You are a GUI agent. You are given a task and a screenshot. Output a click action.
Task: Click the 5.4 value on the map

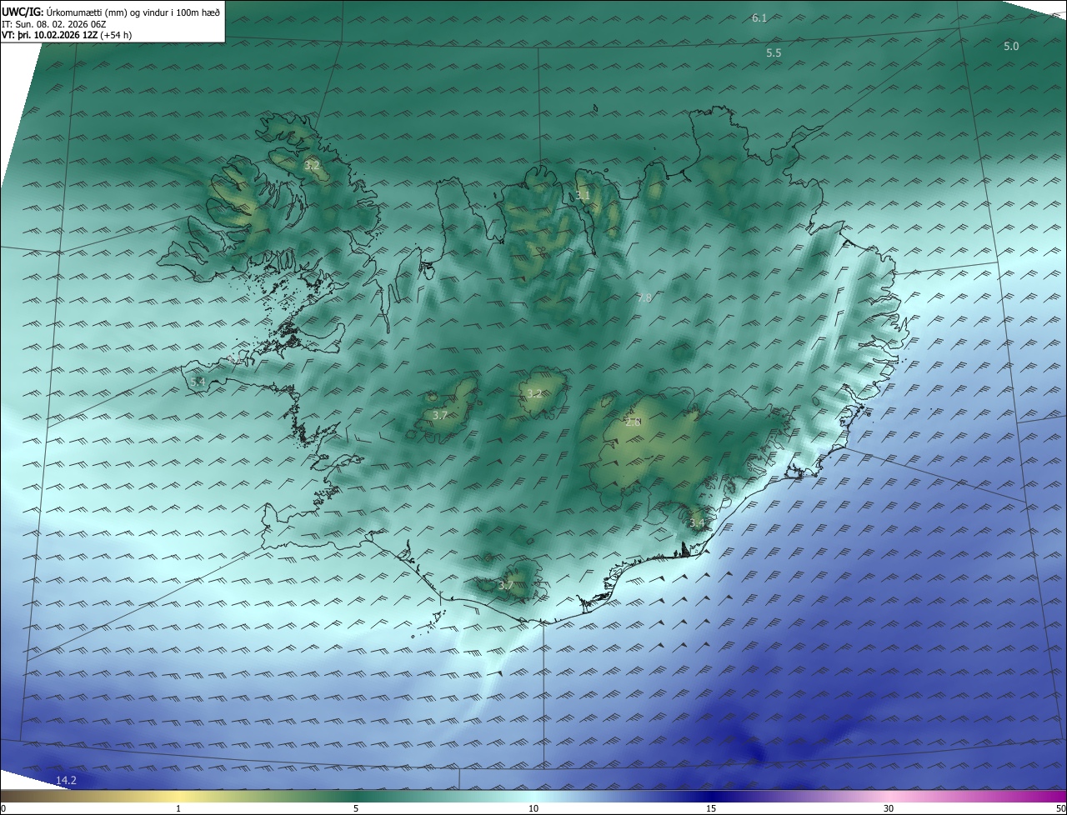pos(198,382)
